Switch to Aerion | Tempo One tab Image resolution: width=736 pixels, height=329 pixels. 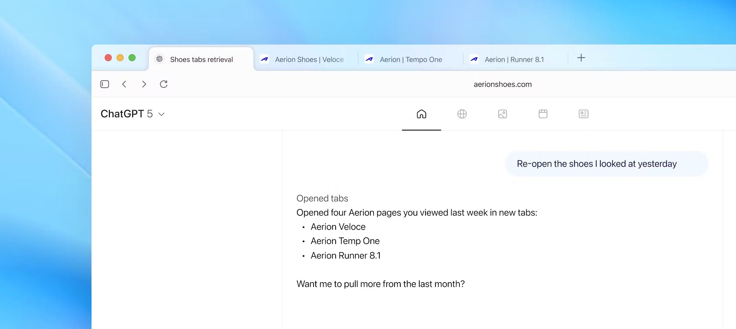tap(411, 59)
